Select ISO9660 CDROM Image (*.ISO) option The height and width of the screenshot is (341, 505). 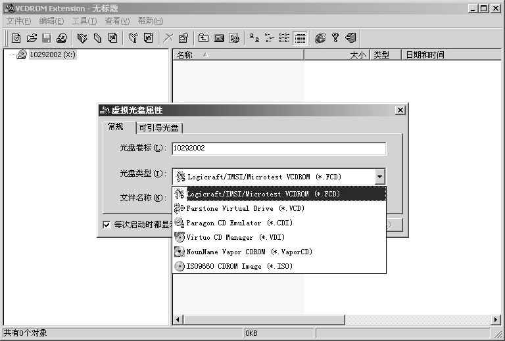pos(279,266)
